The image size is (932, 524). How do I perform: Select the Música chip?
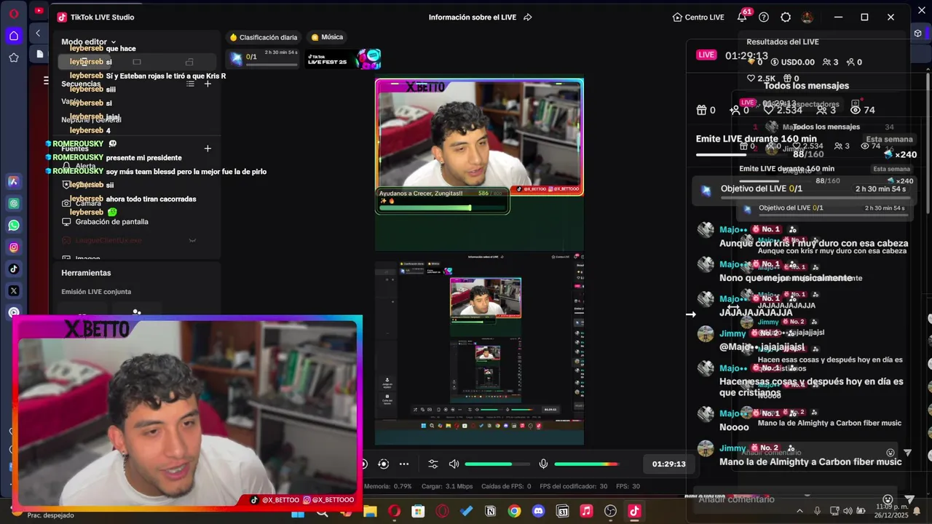(x=327, y=37)
